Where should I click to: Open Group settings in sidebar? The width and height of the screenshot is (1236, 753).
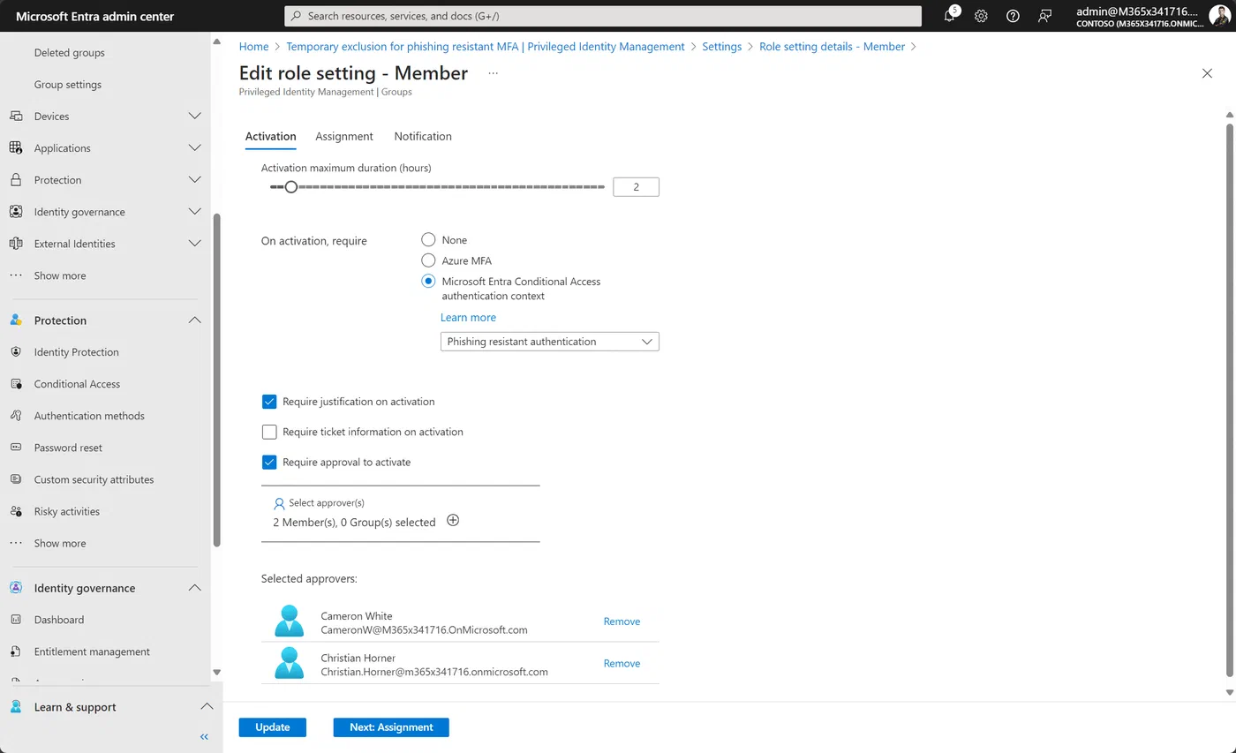click(x=68, y=85)
